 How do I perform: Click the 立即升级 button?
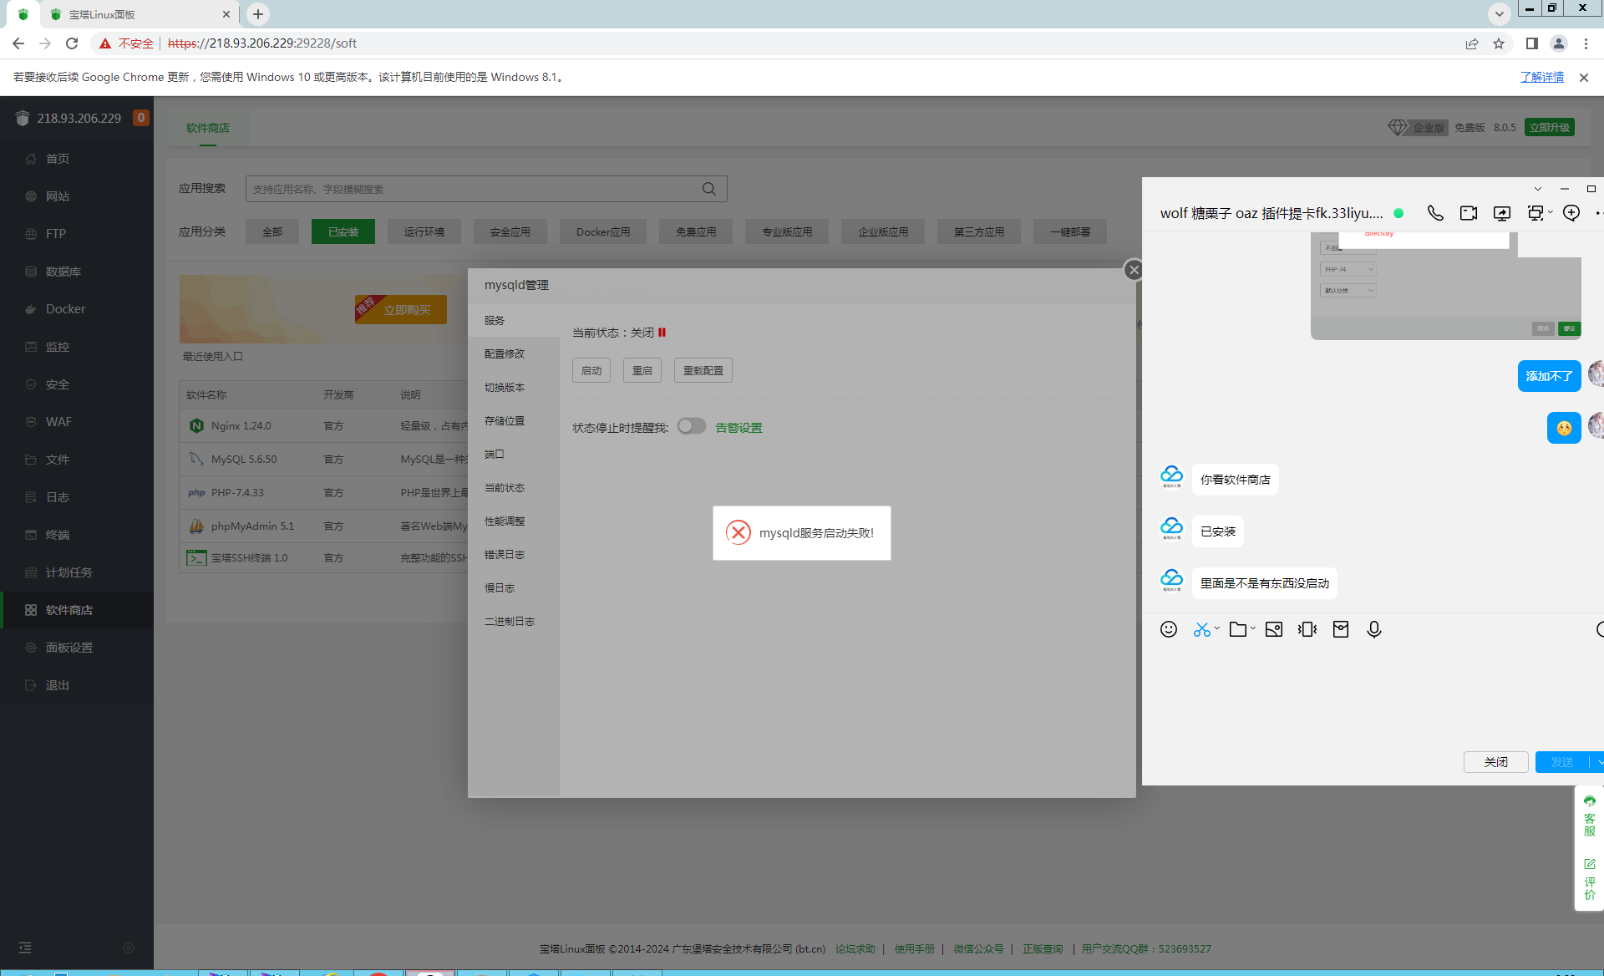click(x=1550, y=127)
